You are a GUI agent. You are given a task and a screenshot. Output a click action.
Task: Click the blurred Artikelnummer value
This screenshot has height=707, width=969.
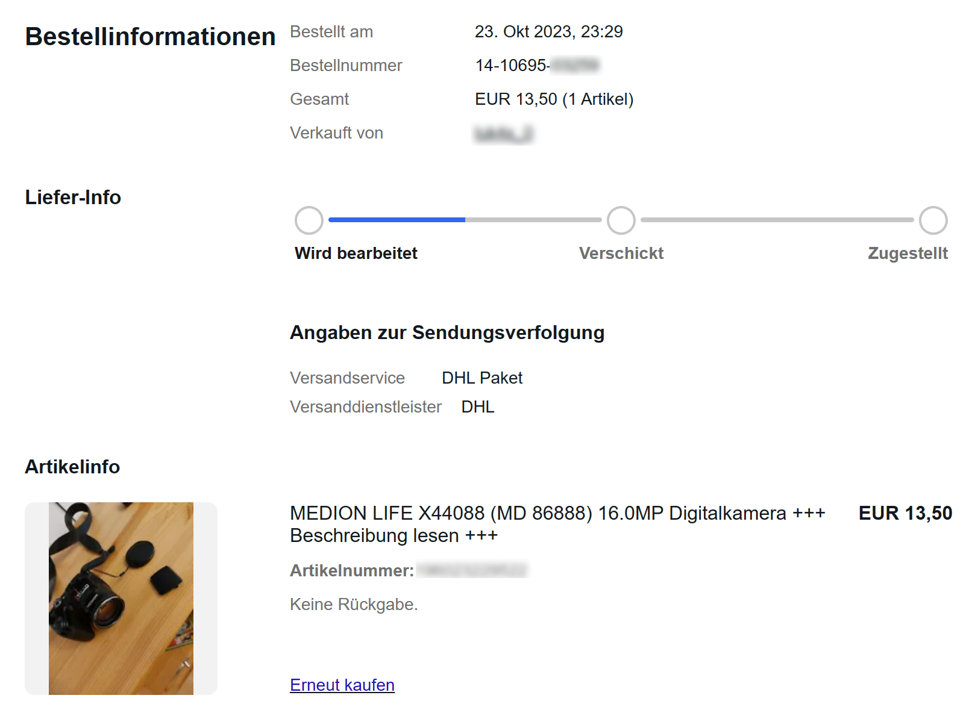(472, 570)
